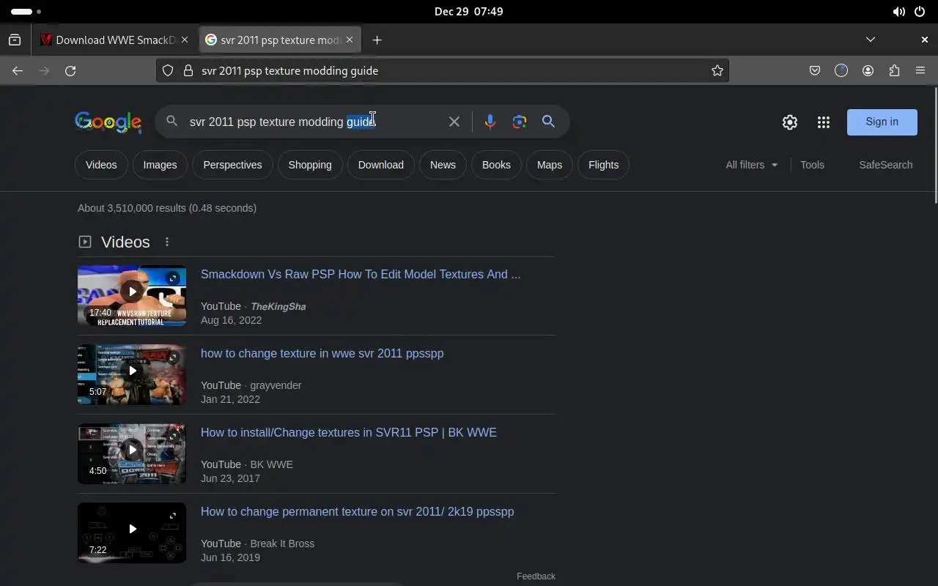Open Firefox View tab list icon

(15, 40)
